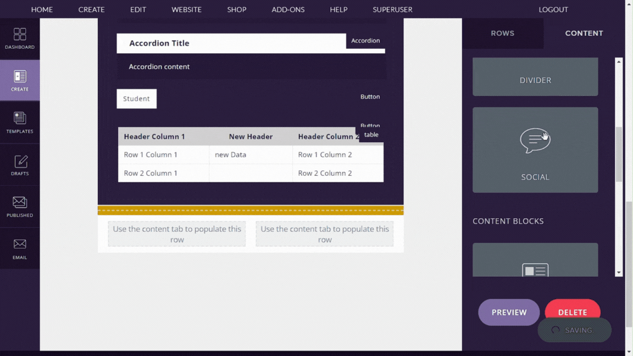Viewport: 633px width, 356px height.
Task: Open the Published sidebar icon
Action: coord(20,207)
